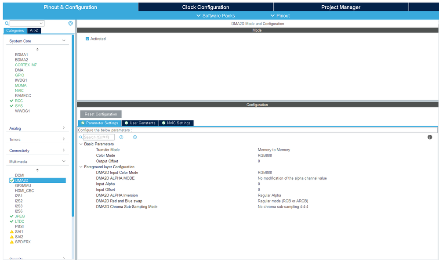Switch the list to Categories view
The width and height of the screenshot is (439, 260).
15,30
